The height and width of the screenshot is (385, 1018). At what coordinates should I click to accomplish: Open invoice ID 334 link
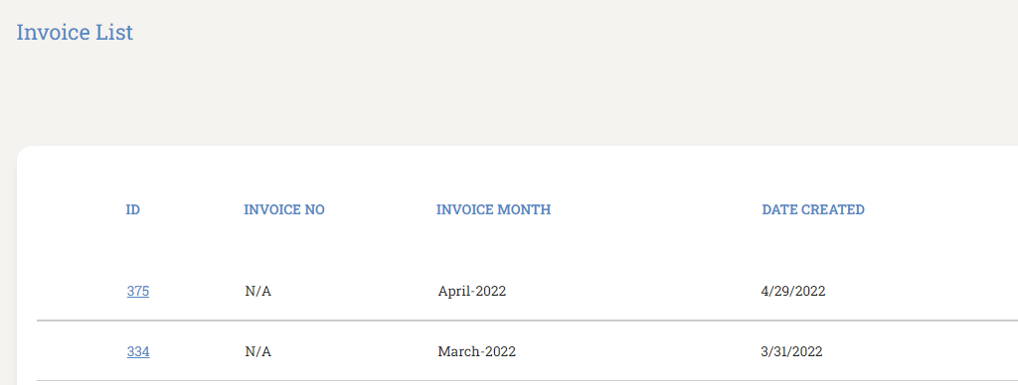tap(137, 352)
